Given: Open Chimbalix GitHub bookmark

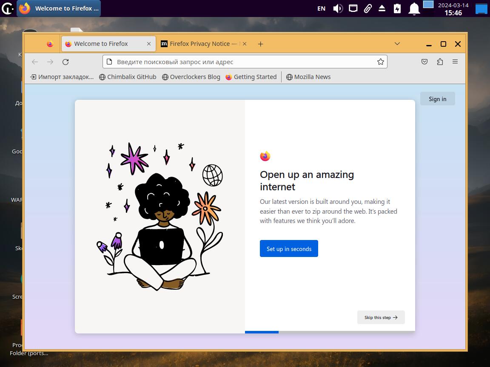Looking at the screenshot, I should coord(128,77).
